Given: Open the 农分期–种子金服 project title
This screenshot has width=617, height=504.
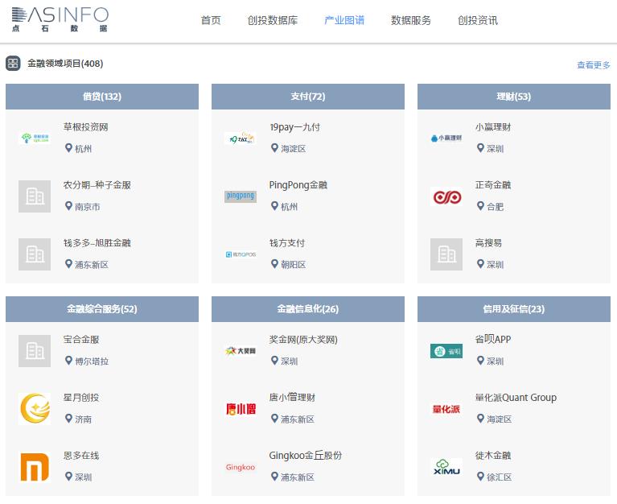Looking at the screenshot, I should (x=97, y=185).
